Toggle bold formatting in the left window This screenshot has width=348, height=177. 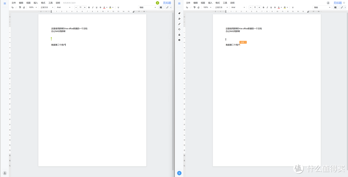(89, 7)
